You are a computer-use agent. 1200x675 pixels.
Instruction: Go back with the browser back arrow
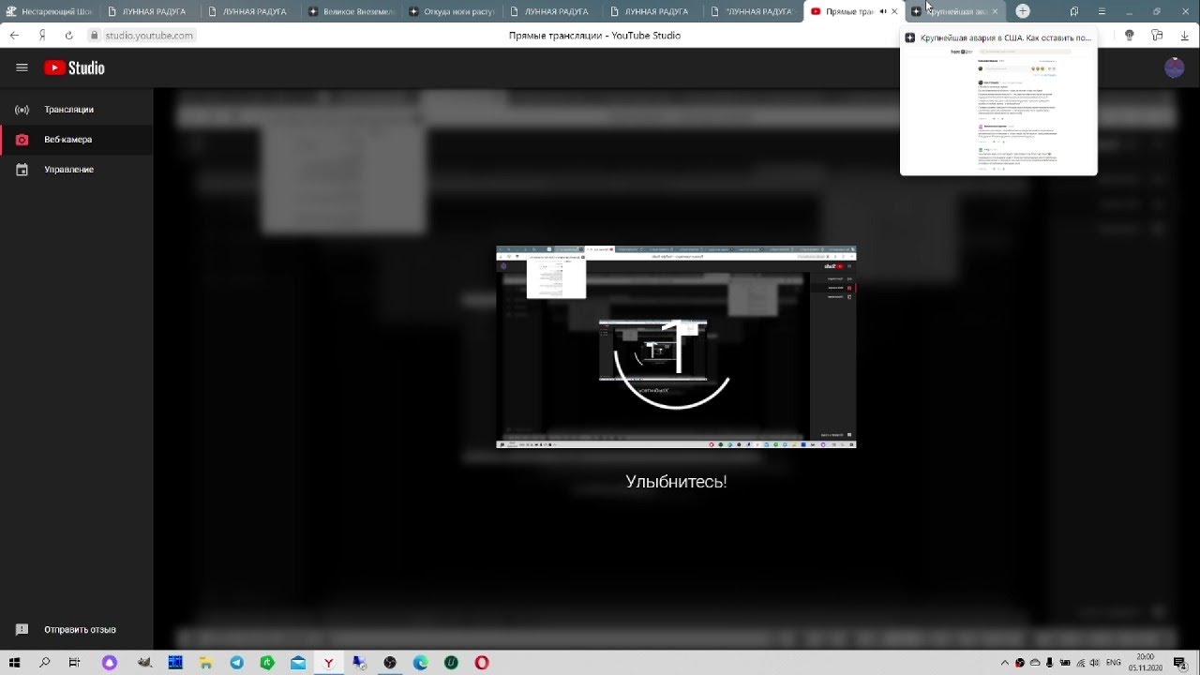(14, 36)
